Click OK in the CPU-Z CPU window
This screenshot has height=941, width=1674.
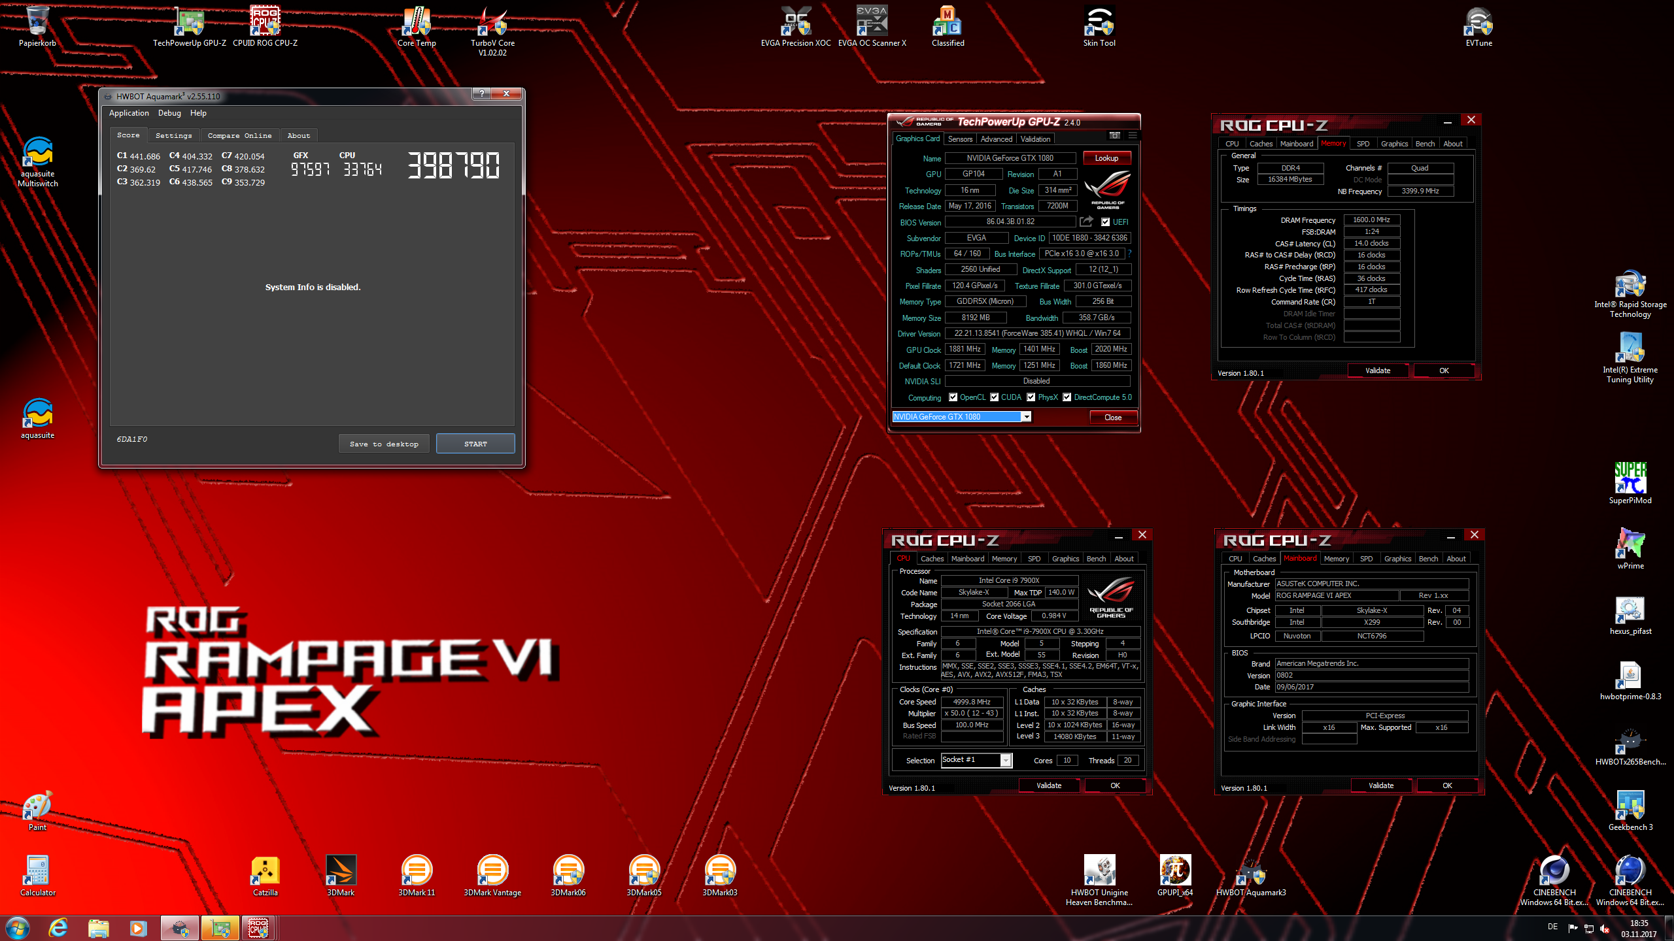pos(1115,785)
